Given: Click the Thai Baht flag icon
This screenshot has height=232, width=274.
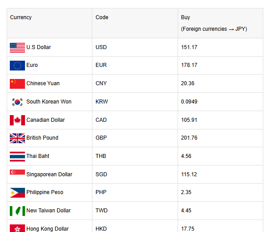Looking at the screenshot, I should tap(17, 156).
